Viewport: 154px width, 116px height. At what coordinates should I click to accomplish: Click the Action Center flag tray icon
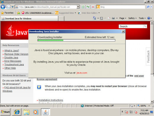126,112
